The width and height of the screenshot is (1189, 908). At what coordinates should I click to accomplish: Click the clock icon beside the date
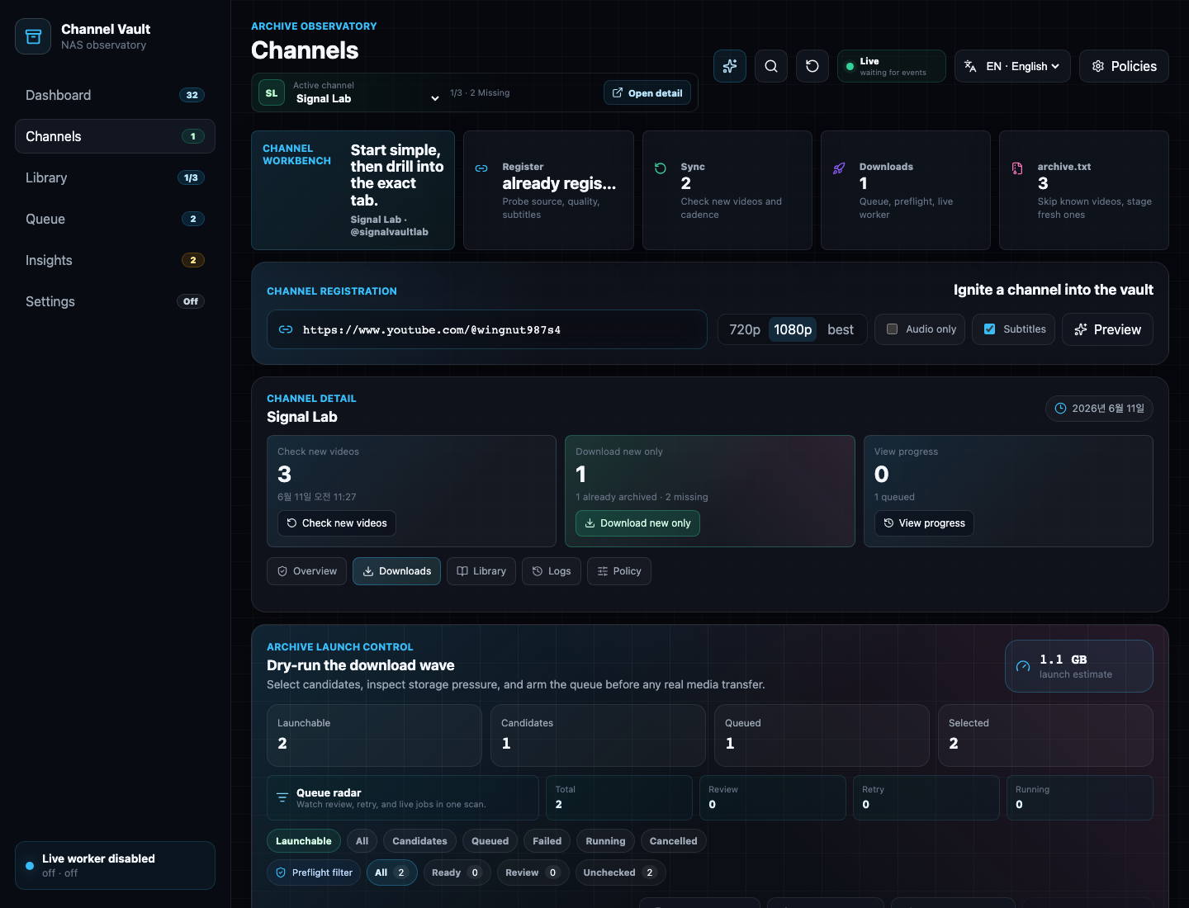tap(1060, 409)
